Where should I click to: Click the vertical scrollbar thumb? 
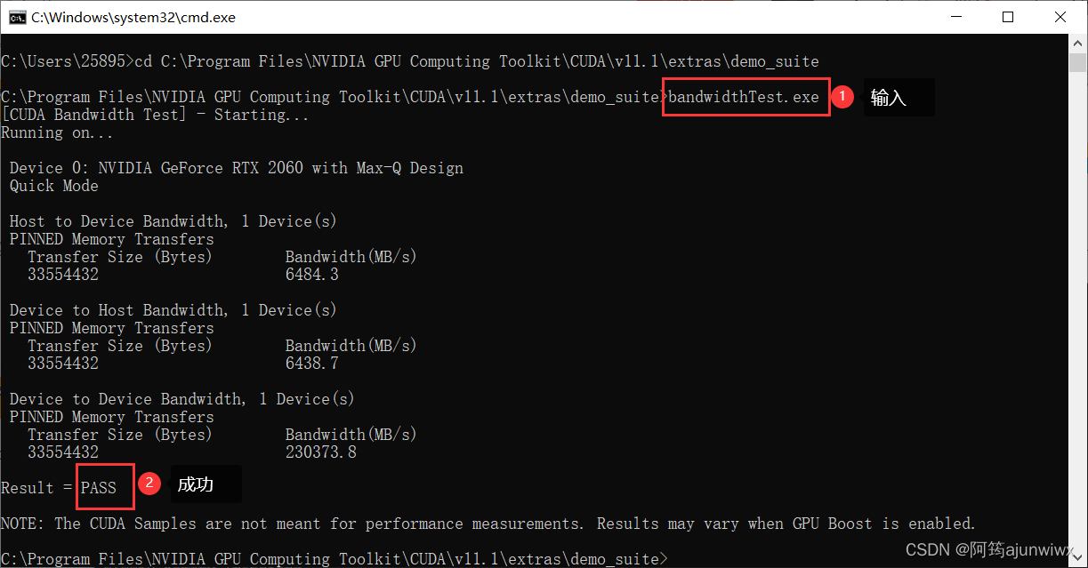tap(1078, 62)
